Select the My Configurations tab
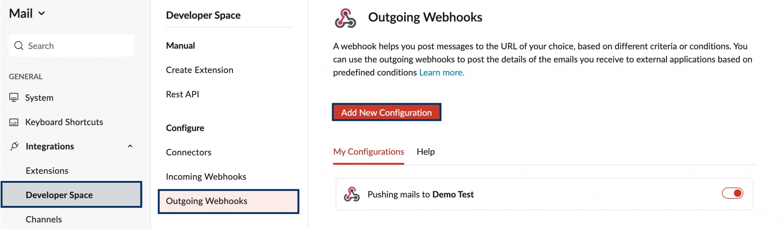Image resolution: width=784 pixels, height=229 pixels. tap(368, 152)
